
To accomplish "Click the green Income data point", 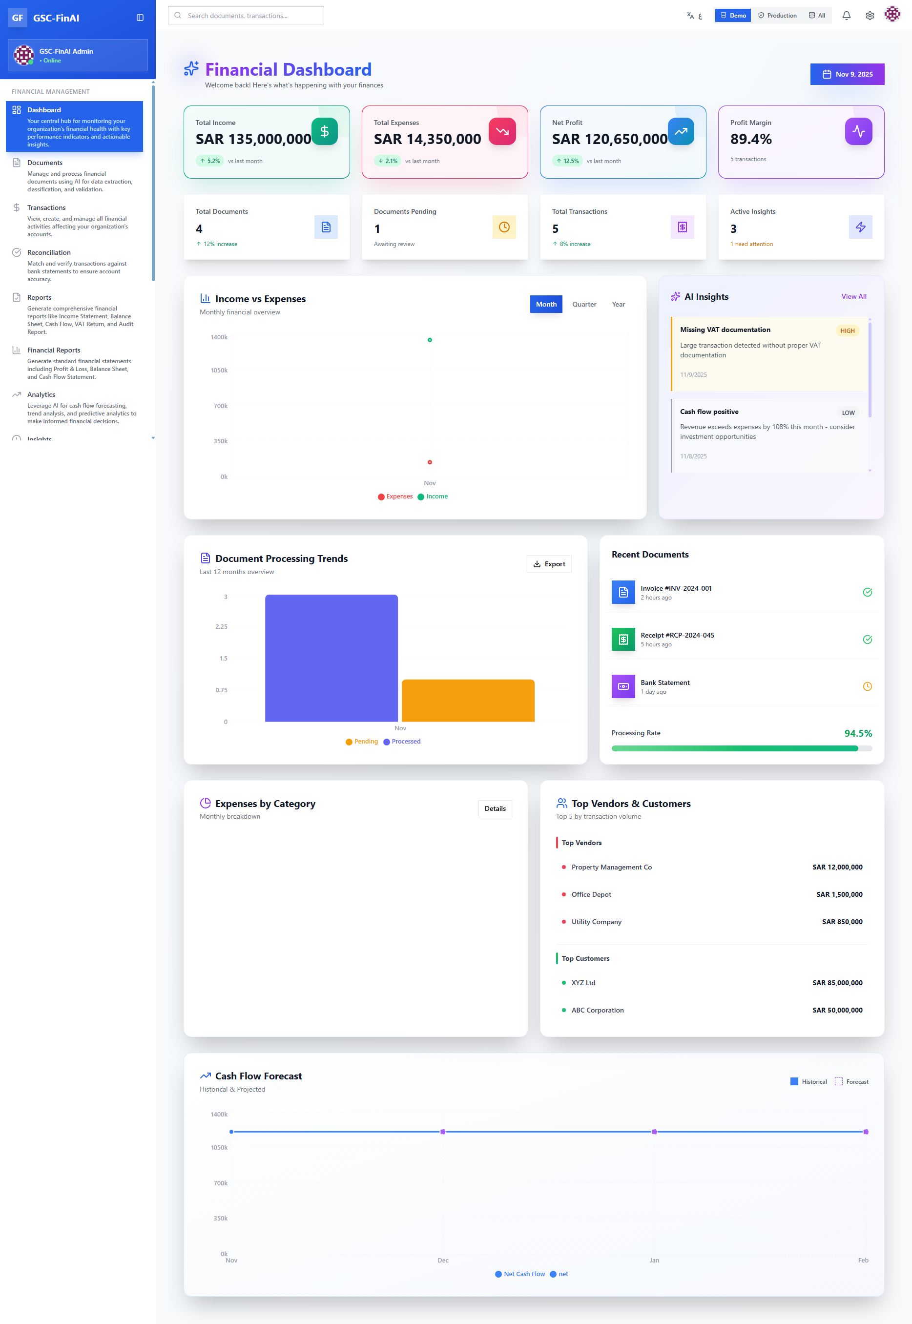I will coord(430,340).
